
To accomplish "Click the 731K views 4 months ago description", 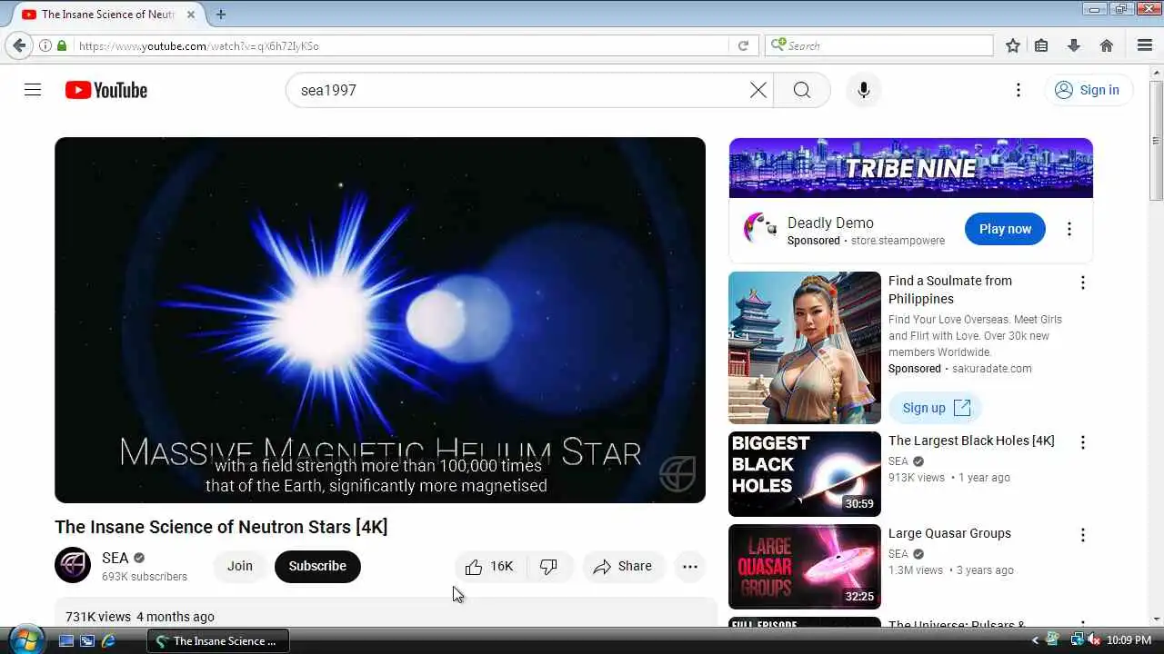I will 140,617.
